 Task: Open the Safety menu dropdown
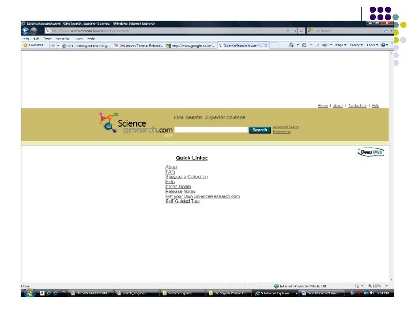[356, 45]
